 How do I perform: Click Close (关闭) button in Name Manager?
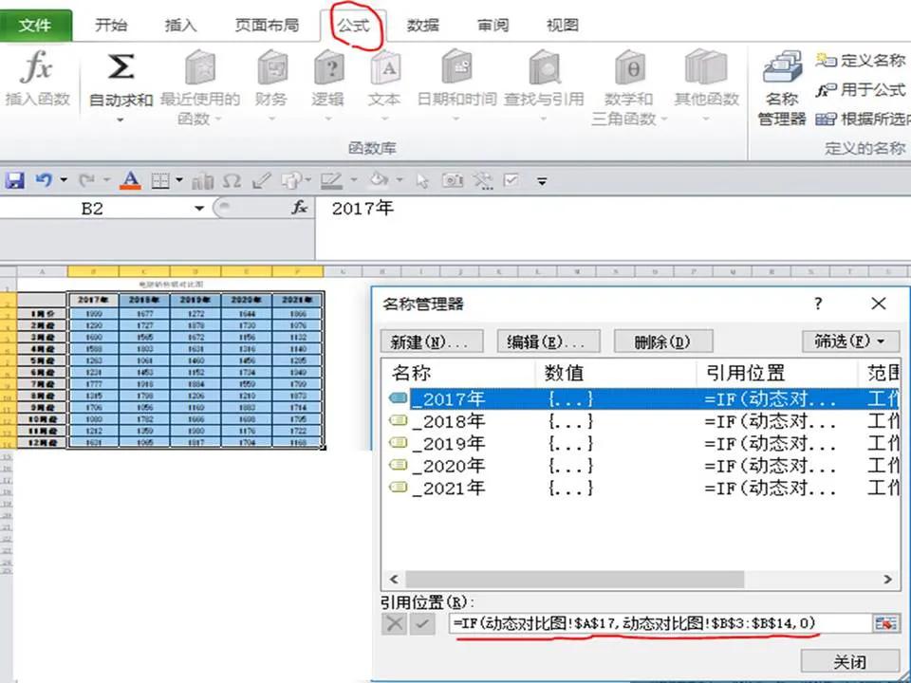(850, 661)
